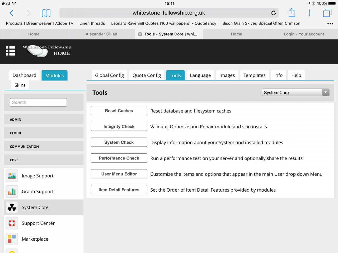This screenshot has width=338, height=253.
Task: Open the Linen threads bookmark
Action: point(92,23)
